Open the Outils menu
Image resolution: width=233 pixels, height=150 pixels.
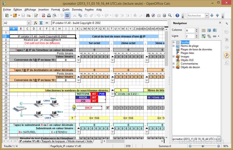pyautogui.click(x=66, y=10)
